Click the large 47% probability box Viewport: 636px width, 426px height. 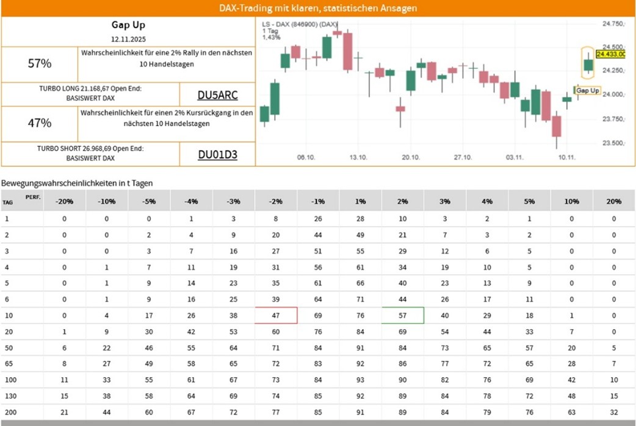click(x=40, y=123)
